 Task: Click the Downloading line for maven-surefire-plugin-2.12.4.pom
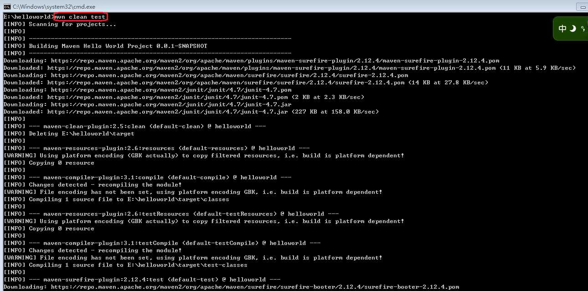[251, 61]
